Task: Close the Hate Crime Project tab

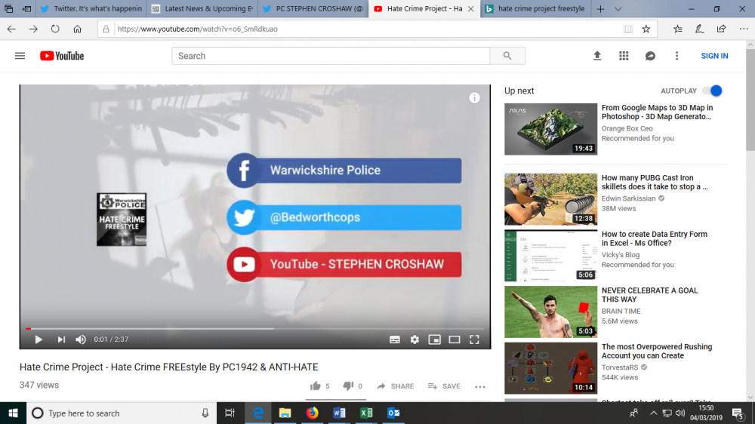Action: 471,8
